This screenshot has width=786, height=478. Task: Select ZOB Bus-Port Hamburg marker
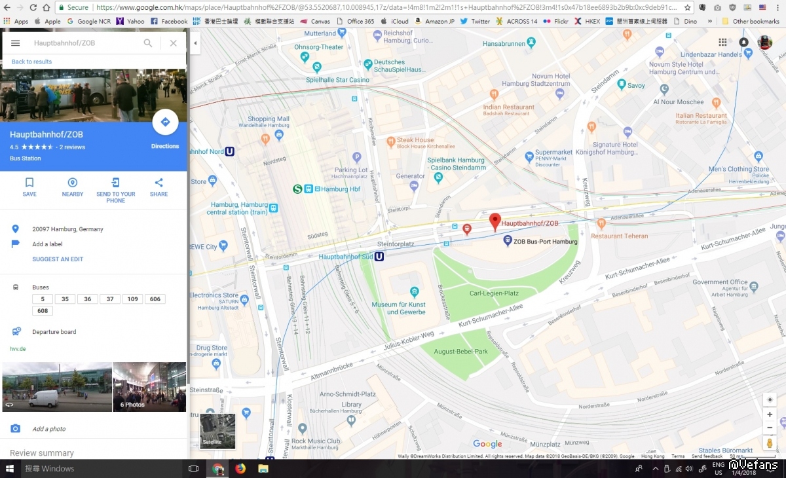click(508, 241)
